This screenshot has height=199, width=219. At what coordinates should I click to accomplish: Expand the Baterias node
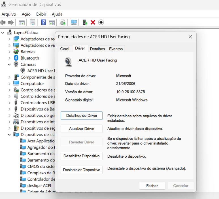pyautogui.click(x=9, y=52)
